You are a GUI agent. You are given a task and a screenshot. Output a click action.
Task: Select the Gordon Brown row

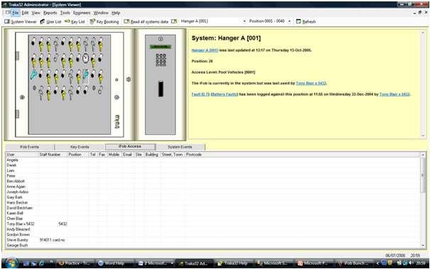pos(213,235)
